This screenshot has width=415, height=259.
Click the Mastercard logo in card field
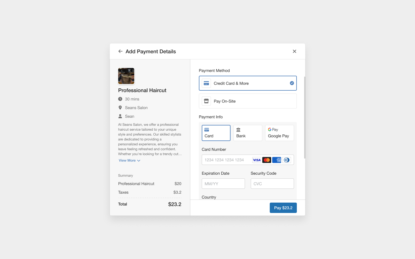(x=267, y=160)
